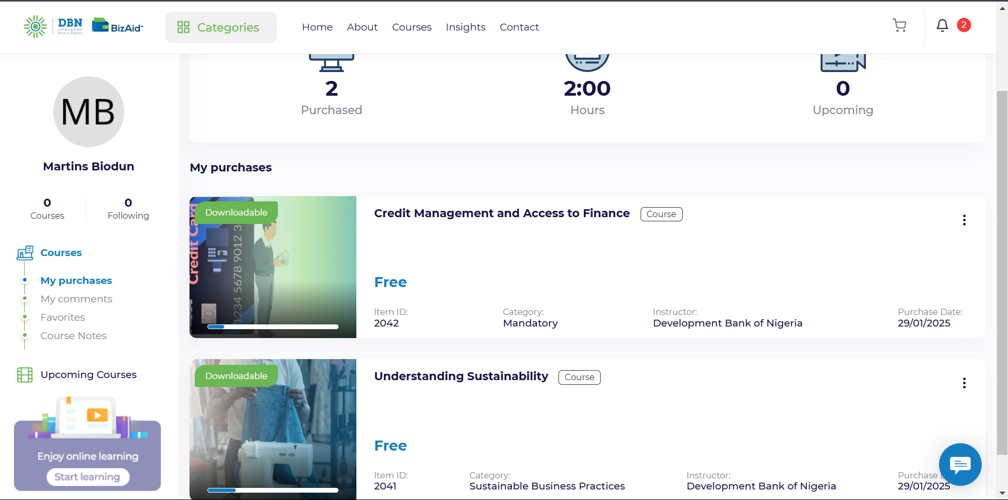Click the Free price on Understanding Sustainability
The height and width of the screenshot is (500, 1008).
(x=391, y=446)
